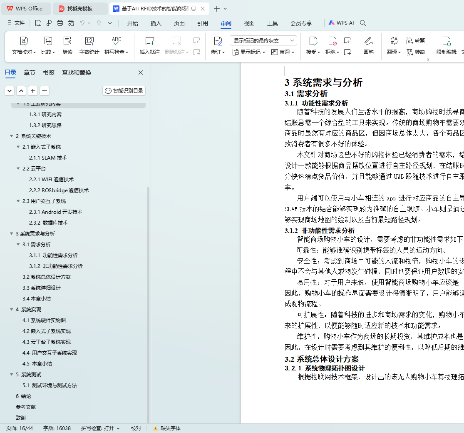Open 审阅 pane dropdown in ribbon
This screenshot has width=464, height=433.
point(283,52)
